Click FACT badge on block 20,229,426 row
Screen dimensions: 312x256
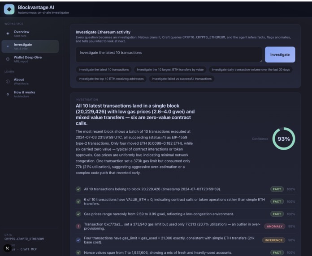pyautogui.click(x=277, y=189)
